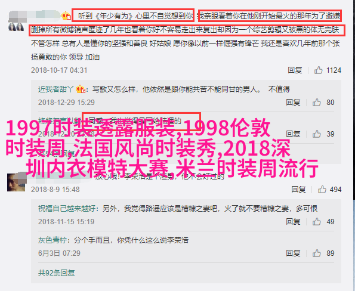Image resolution: width=355 pixels, height=291 pixels.
Task: Reply to the top comment dated 2018-10-17
Action: (x=295, y=70)
